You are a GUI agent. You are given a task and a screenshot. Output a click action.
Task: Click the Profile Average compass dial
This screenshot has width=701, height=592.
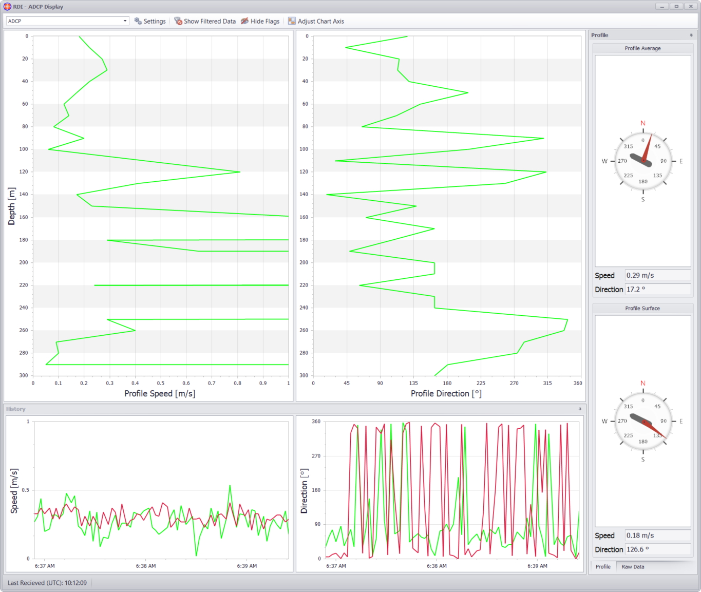click(x=643, y=161)
